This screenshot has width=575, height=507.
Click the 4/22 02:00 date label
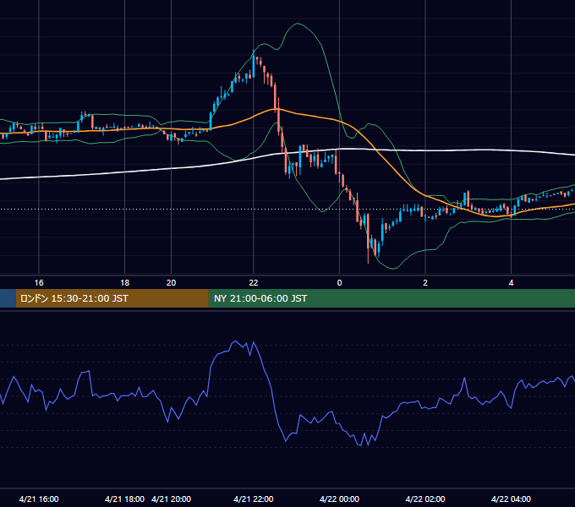[x=425, y=499]
